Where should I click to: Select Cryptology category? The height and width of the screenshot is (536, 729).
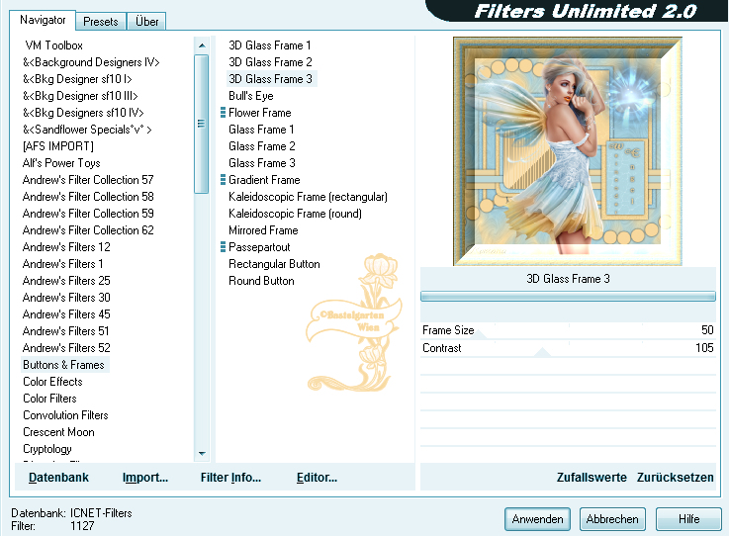pyautogui.click(x=47, y=449)
